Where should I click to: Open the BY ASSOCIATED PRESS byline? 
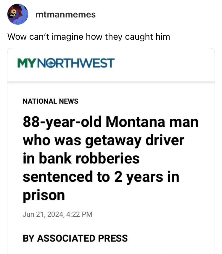(x=75, y=238)
